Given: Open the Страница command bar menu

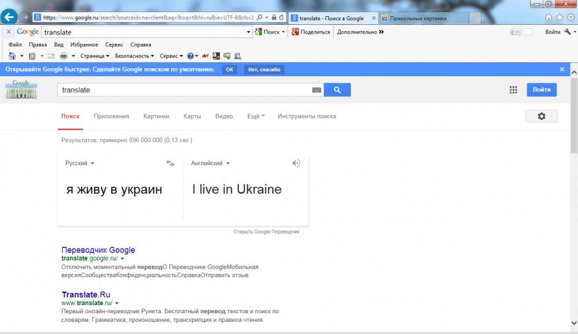Looking at the screenshot, I should [x=95, y=56].
